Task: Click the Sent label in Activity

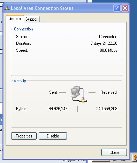Action: (x=53, y=92)
